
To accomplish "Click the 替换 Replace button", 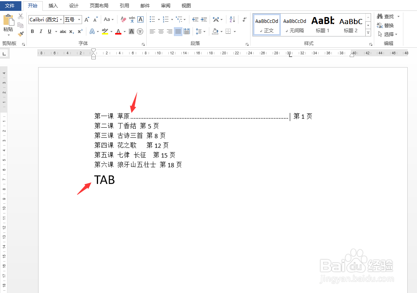I will coord(385,26).
